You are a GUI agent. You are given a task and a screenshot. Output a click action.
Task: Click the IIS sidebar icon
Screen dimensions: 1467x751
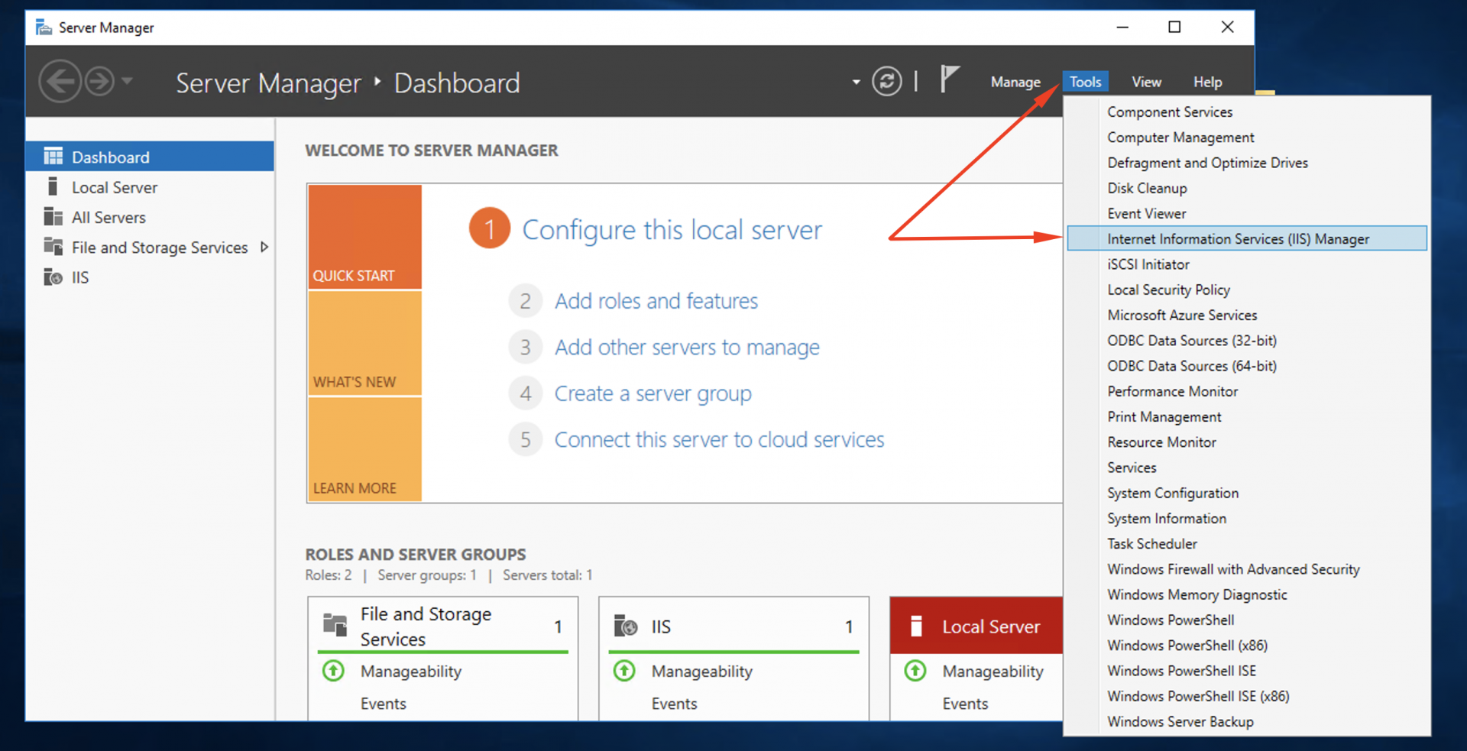(x=53, y=277)
